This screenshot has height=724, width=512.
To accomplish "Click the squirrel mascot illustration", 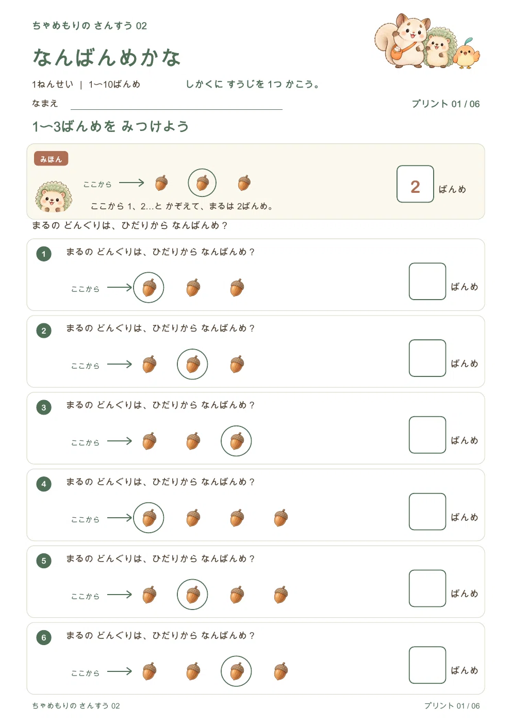I will click(x=402, y=41).
